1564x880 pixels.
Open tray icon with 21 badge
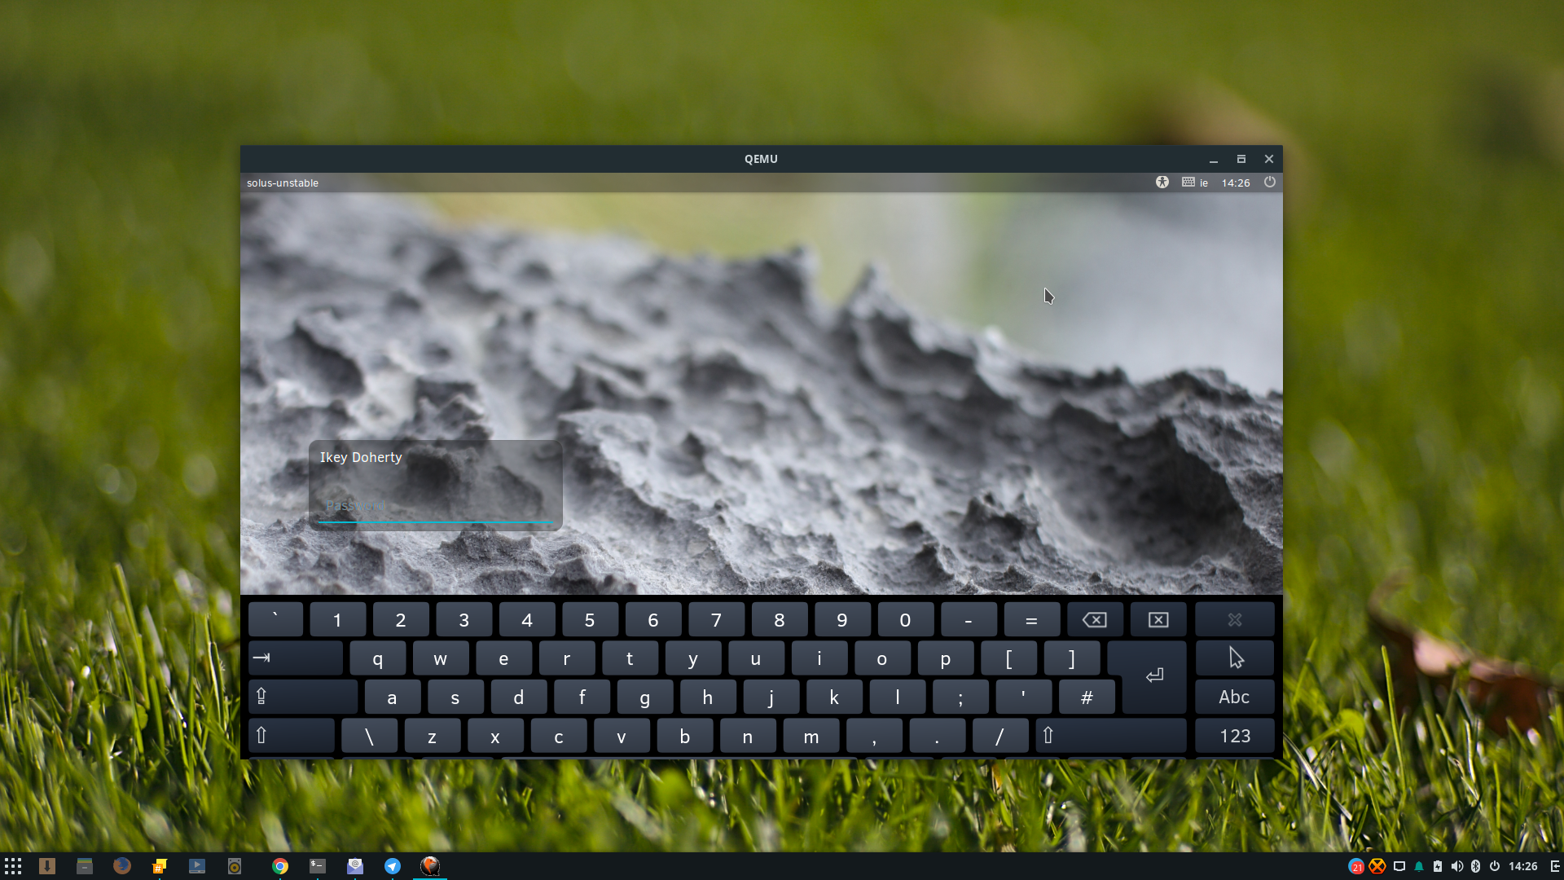[1356, 866]
